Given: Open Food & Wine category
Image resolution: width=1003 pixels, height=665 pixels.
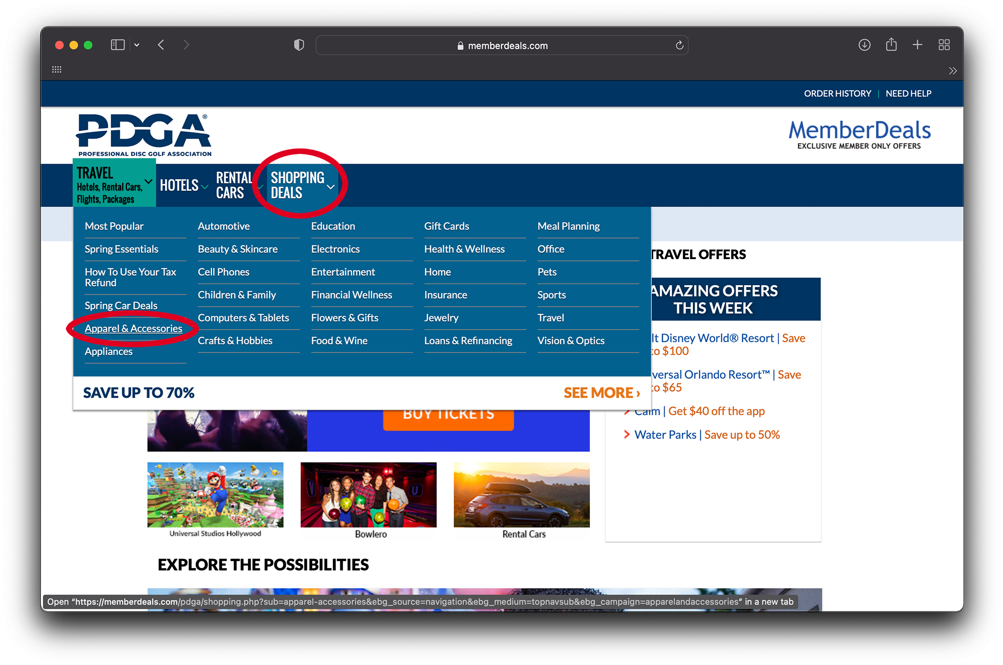Looking at the screenshot, I should coord(339,341).
